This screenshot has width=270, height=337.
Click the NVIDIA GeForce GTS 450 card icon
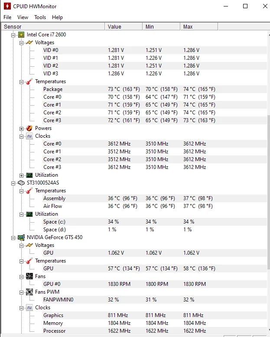pyautogui.click(x=21, y=237)
